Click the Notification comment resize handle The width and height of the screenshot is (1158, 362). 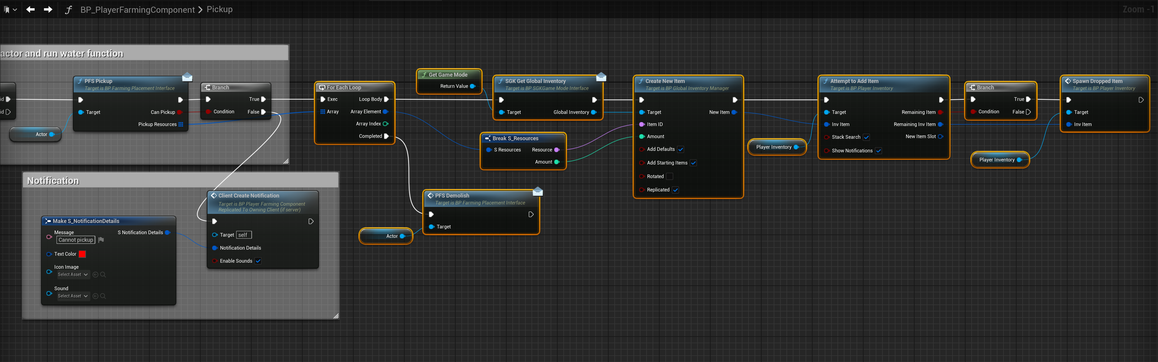[336, 316]
